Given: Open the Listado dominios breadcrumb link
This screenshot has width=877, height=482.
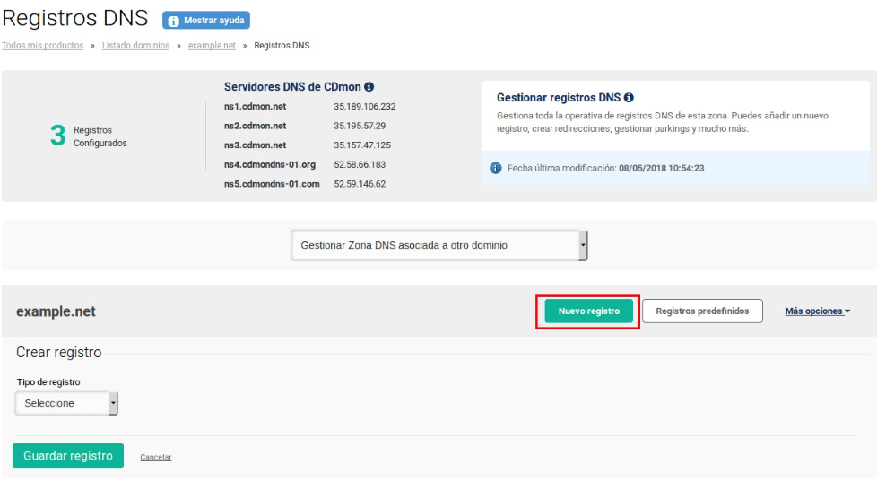Looking at the screenshot, I should coord(135,45).
